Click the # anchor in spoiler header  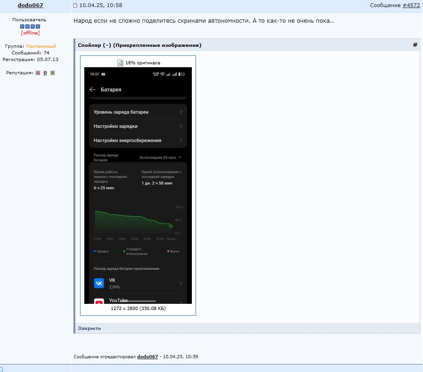pos(415,45)
